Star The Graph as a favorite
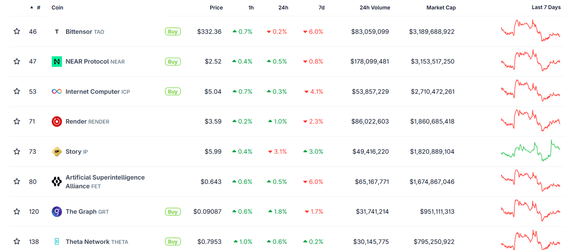 [17, 212]
